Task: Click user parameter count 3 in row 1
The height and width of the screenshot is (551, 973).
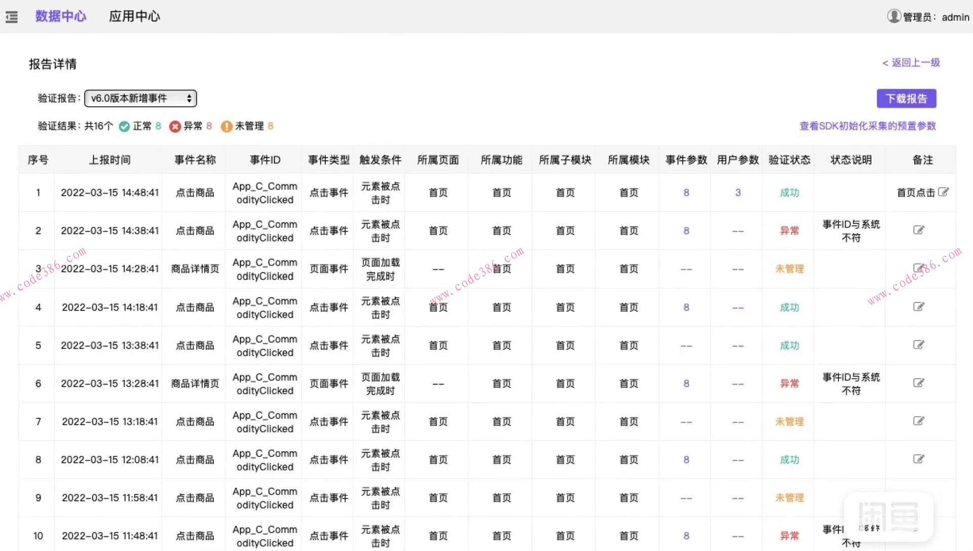Action: pos(738,192)
